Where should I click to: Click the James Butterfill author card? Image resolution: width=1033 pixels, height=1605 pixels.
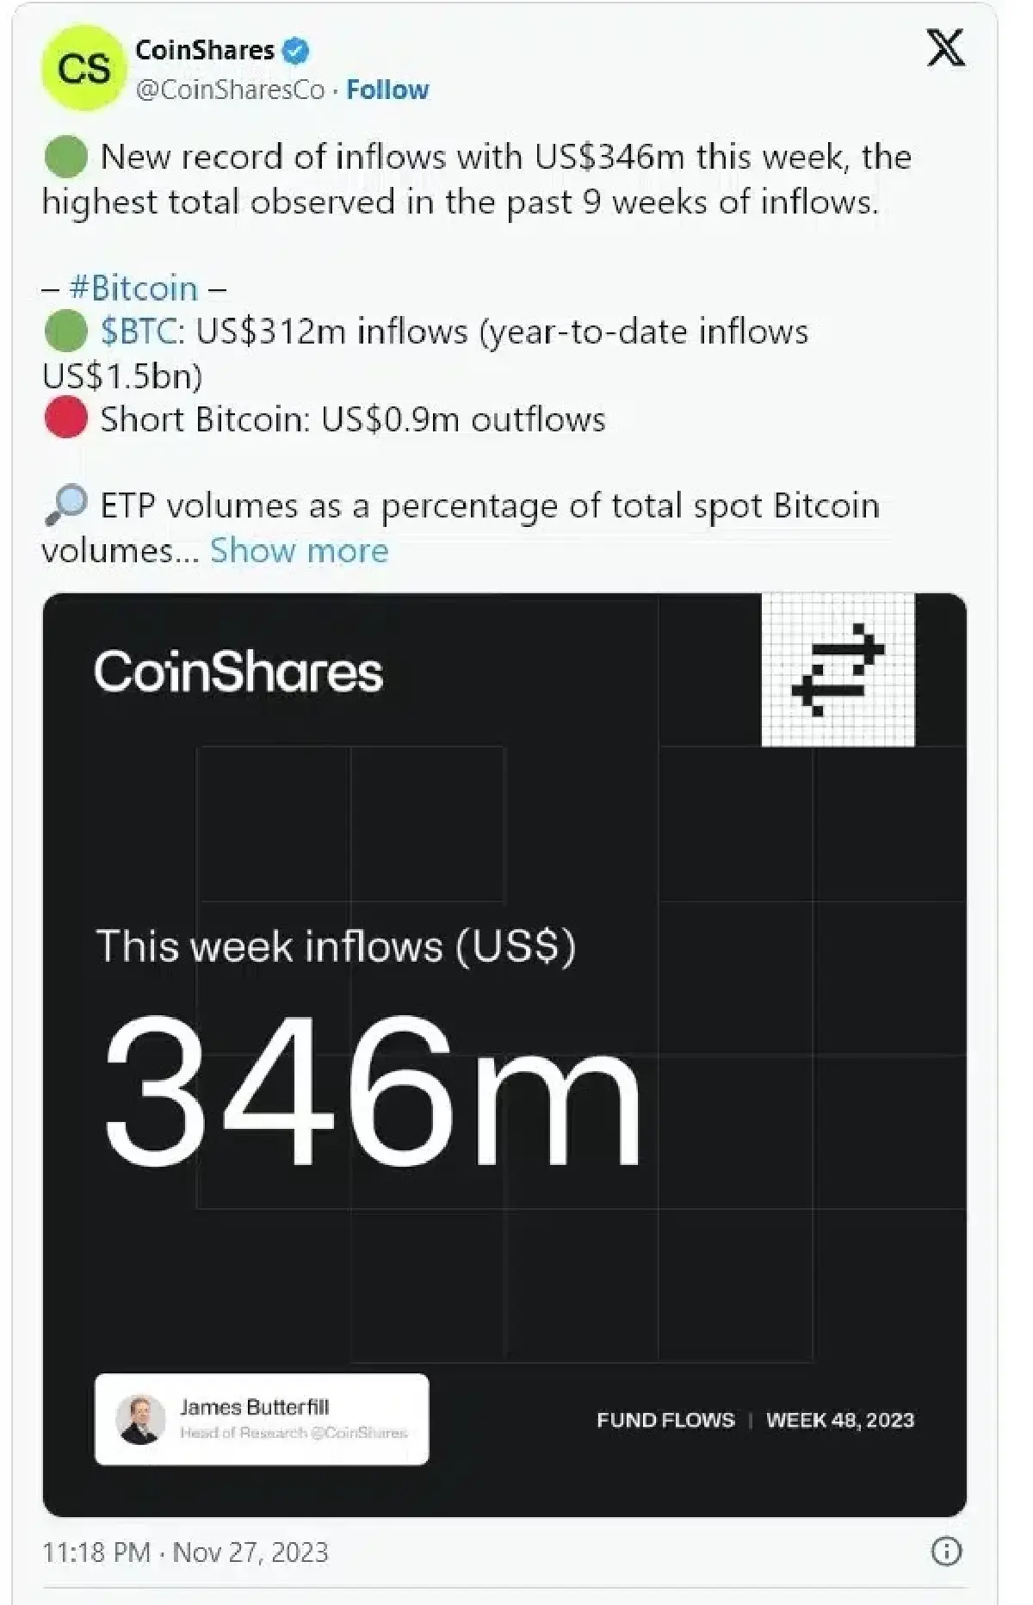(262, 1419)
